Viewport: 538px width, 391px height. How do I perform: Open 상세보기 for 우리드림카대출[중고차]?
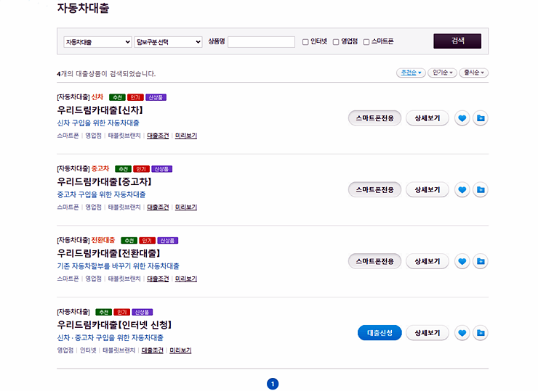(427, 189)
